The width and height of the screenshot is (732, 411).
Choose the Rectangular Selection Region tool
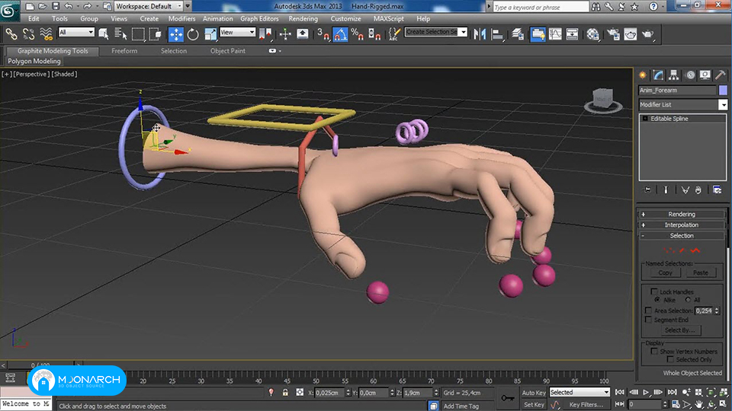(138, 34)
